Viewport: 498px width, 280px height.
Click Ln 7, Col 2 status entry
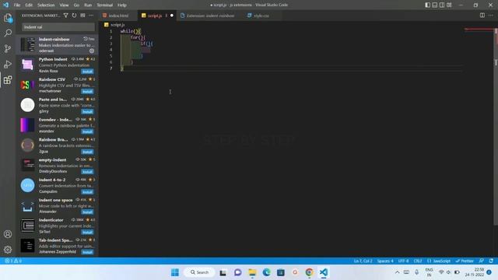363,261
